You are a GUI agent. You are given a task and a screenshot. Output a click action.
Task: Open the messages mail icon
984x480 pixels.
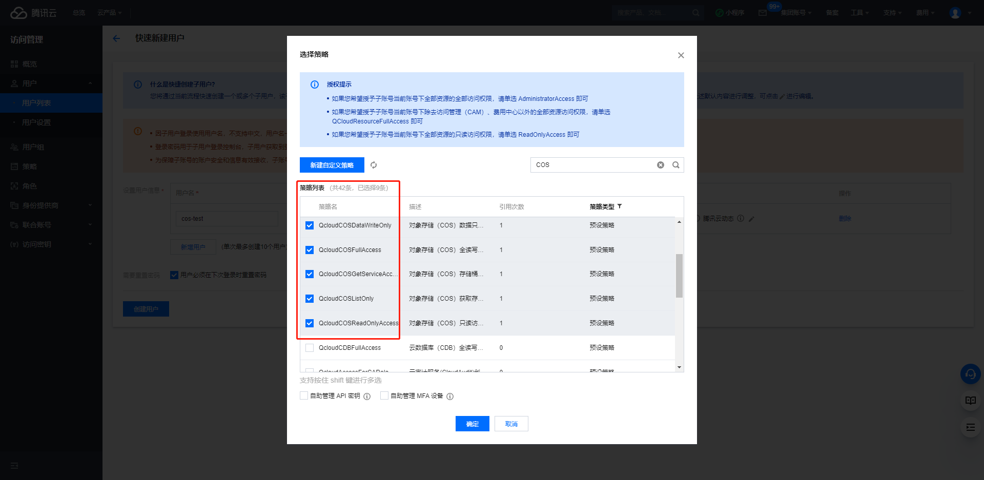point(763,13)
